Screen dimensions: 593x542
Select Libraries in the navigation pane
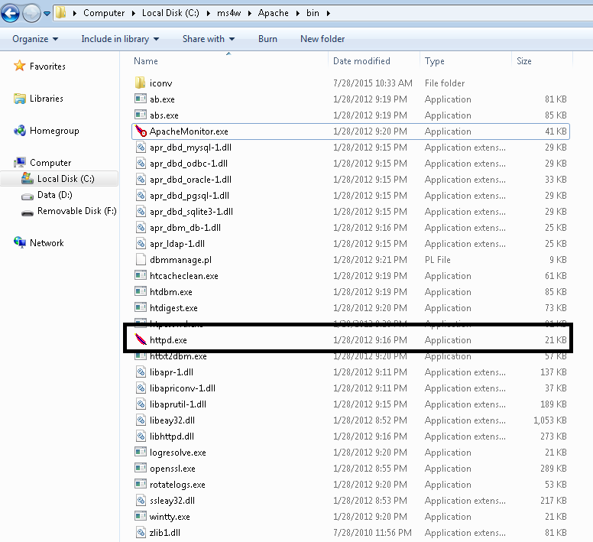46,99
